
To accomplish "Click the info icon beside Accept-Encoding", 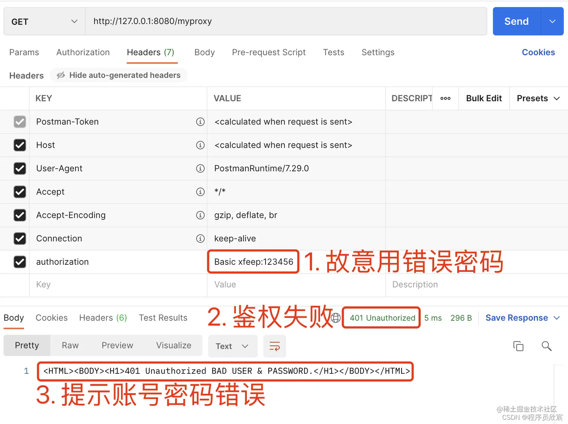I will (x=200, y=215).
